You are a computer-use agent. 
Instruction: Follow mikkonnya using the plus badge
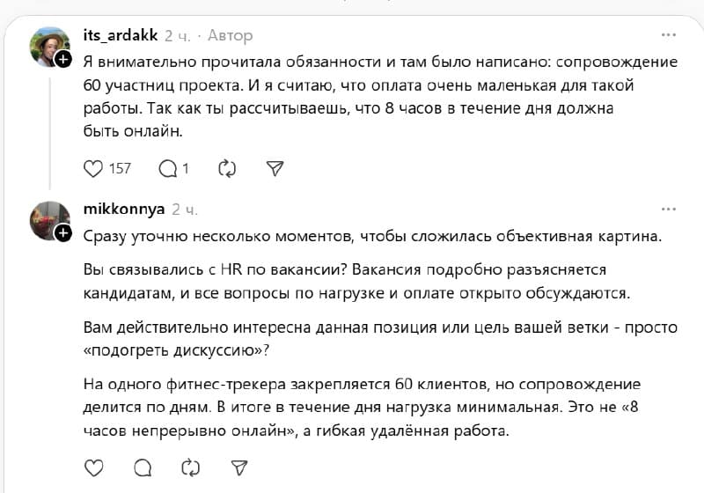[x=63, y=233]
